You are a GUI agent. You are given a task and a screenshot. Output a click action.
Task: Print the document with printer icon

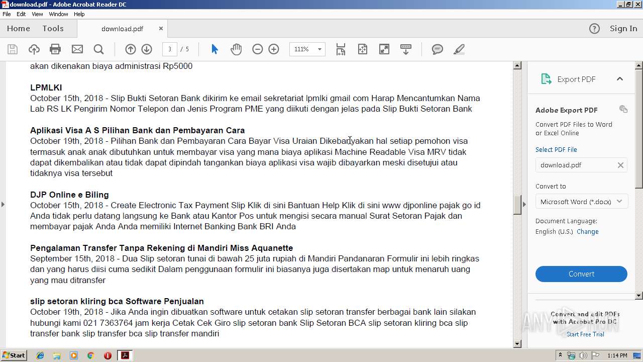pyautogui.click(x=55, y=49)
